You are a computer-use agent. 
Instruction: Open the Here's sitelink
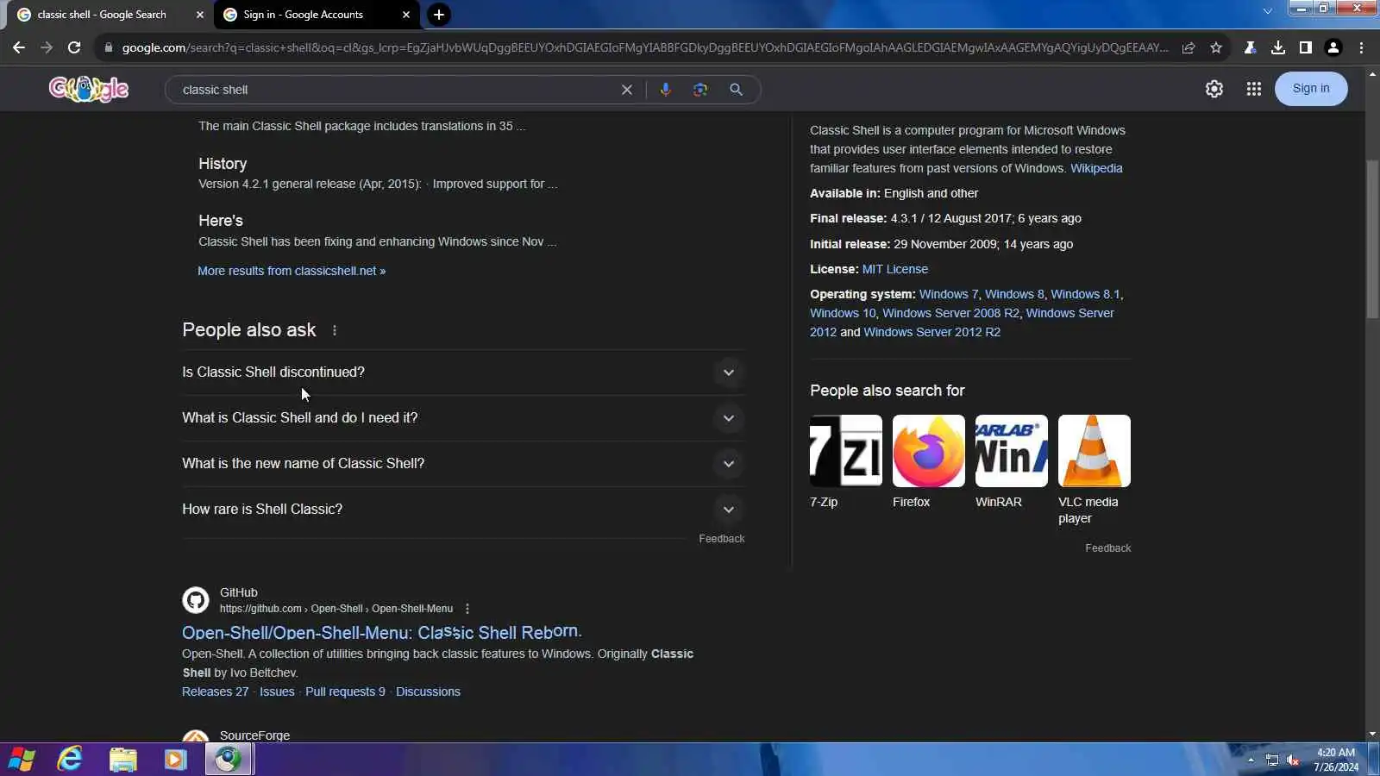(221, 221)
